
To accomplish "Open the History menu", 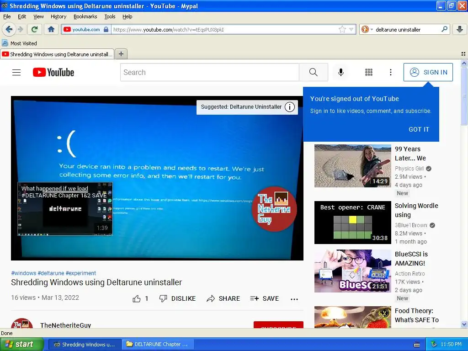I will click(x=58, y=16).
